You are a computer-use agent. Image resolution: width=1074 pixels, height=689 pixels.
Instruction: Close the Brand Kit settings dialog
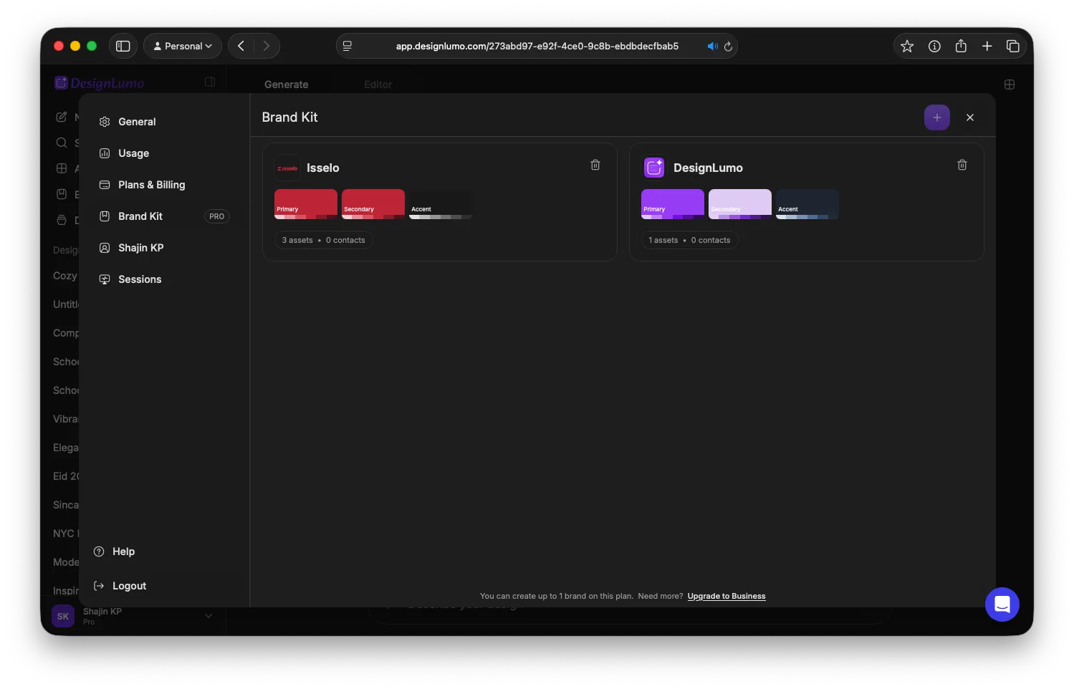coord(969,117)
